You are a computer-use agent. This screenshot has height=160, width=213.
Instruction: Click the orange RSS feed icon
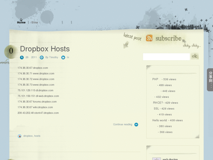tap(149, 38)
